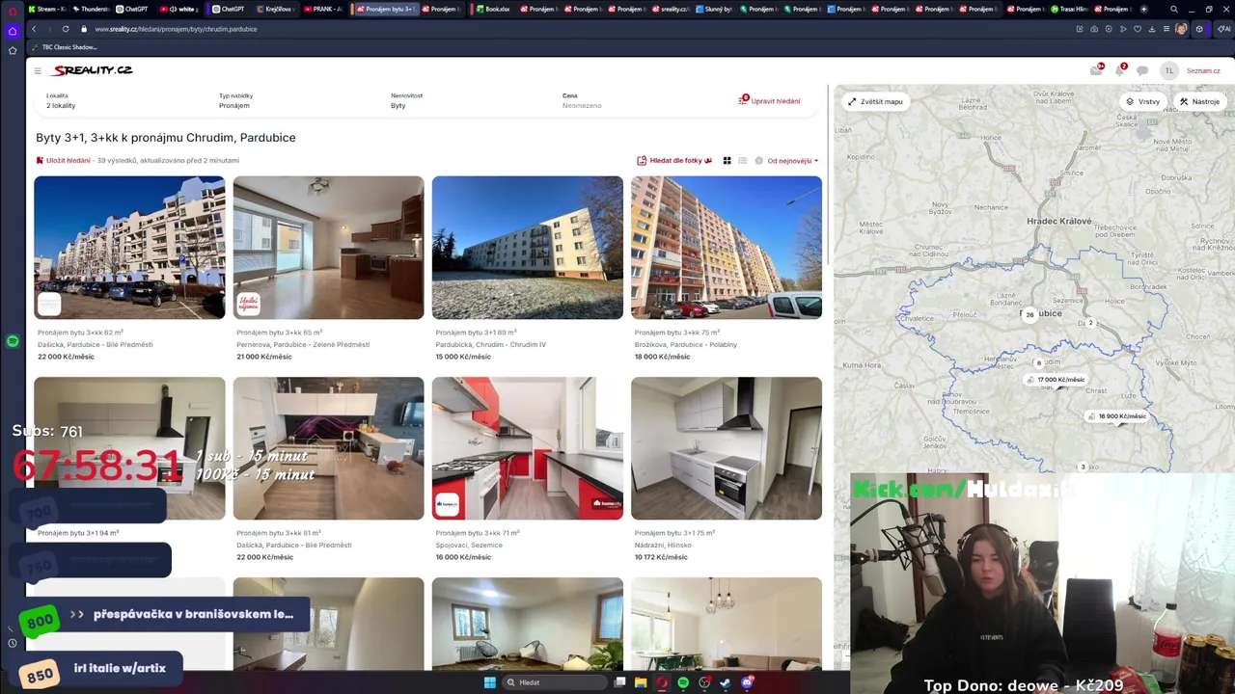Open Steam from the taskbar
Image resolution: width=1235 pixels, height=694 pixels.
pyautogui.click(x=726, y=682)
